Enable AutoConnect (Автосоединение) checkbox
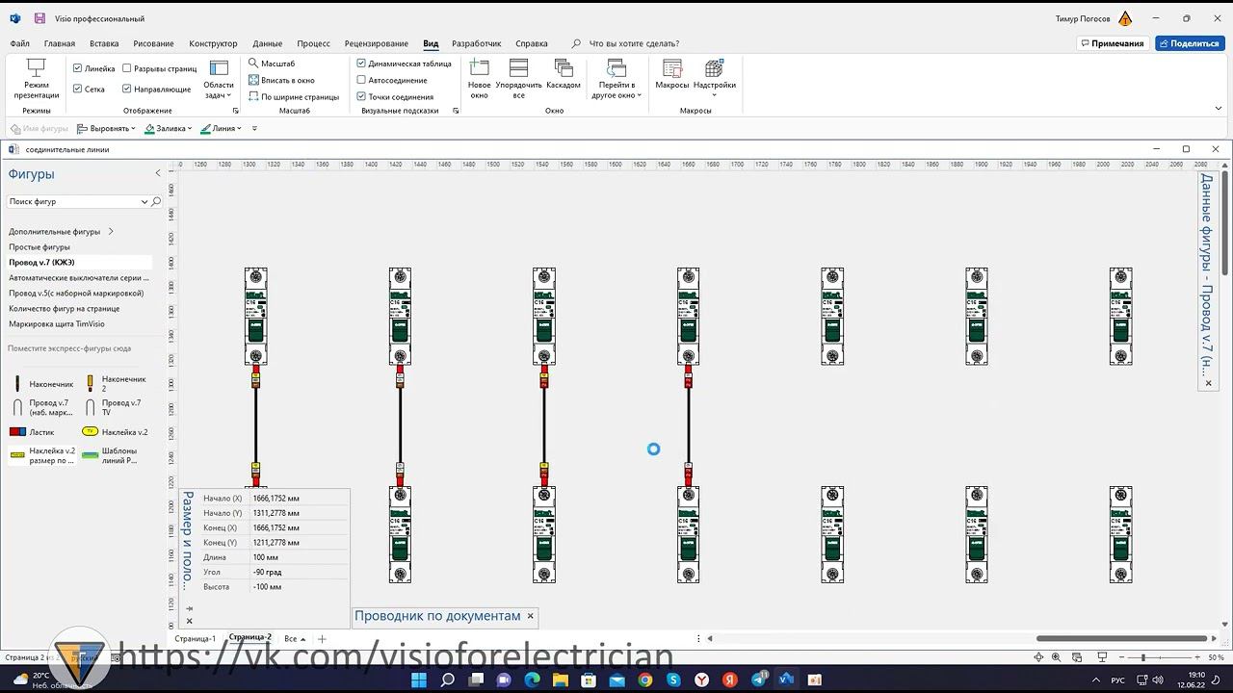 [361, 80]
